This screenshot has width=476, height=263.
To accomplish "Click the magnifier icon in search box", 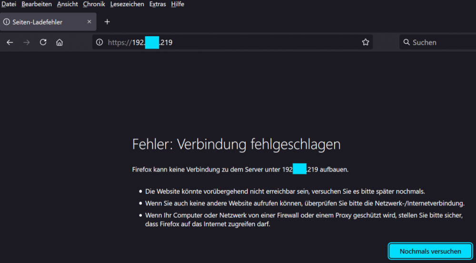I will tap(407, 42).
